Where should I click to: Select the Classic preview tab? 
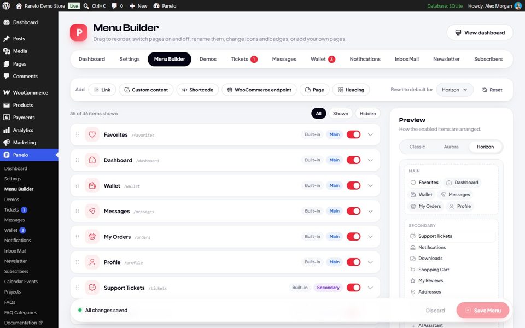coord(417,147)
